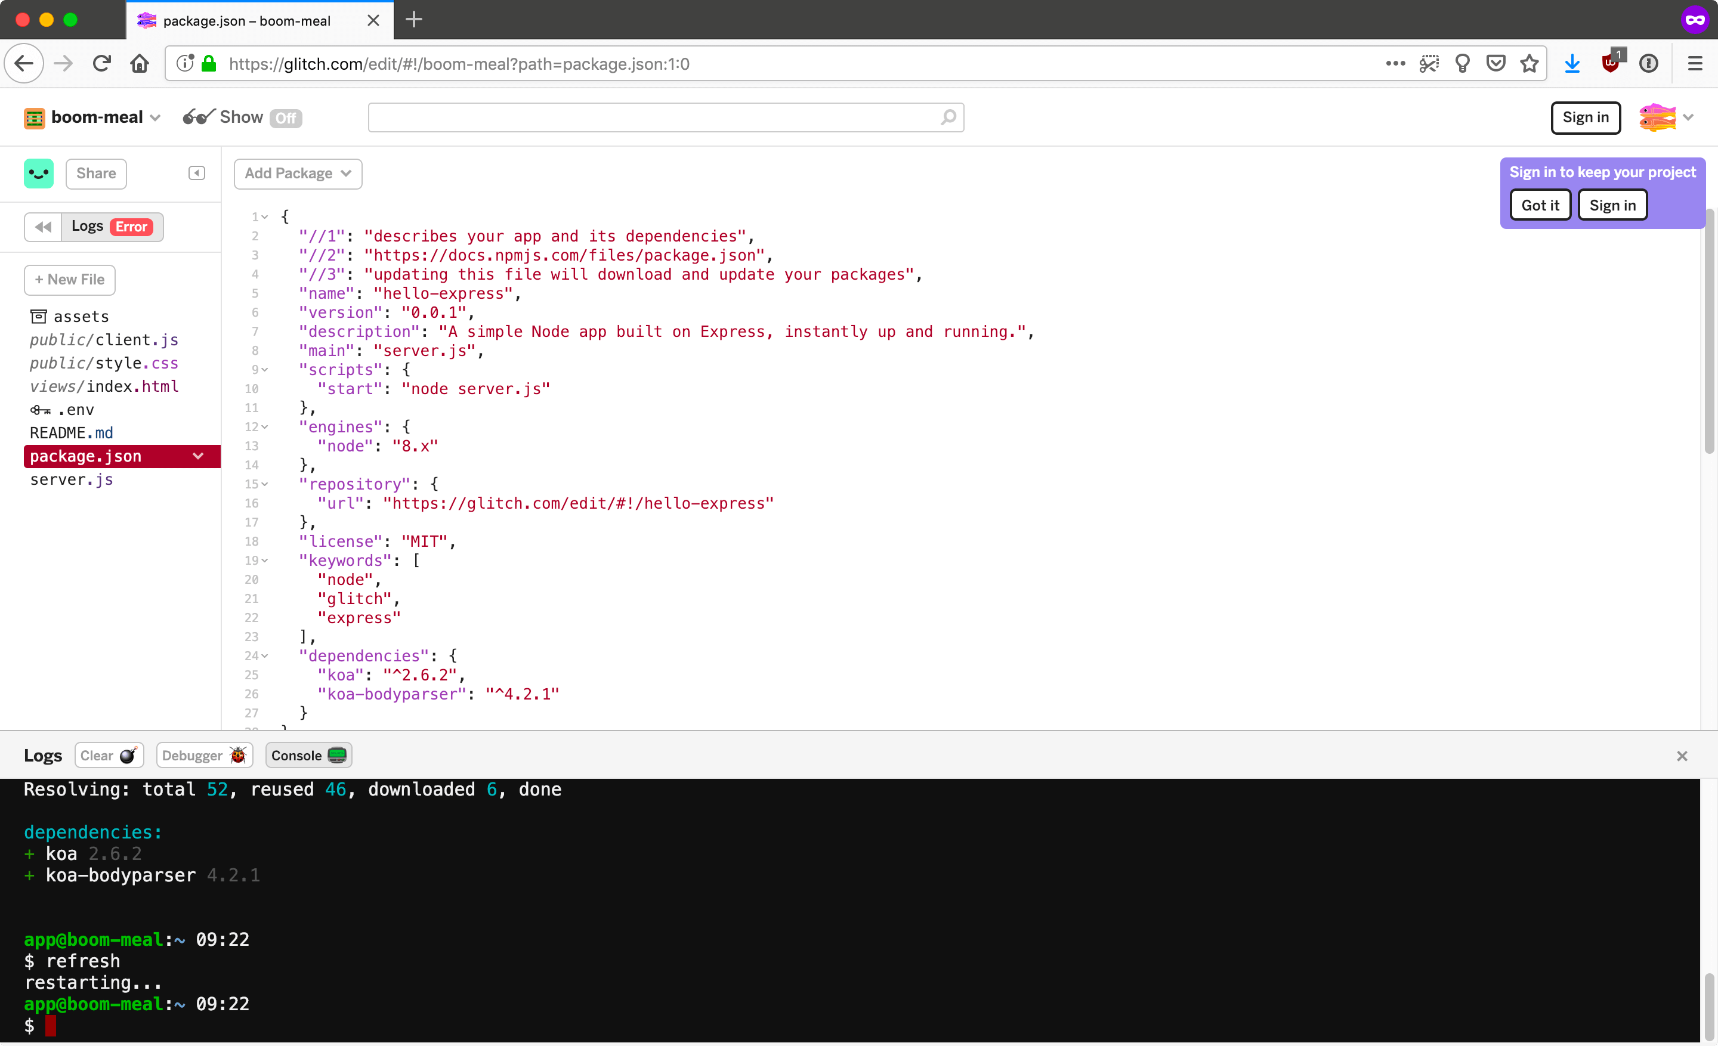Click the purple mask private browsing icon
This screenshot has height=1046, width=1718.
pos(1695,20)
